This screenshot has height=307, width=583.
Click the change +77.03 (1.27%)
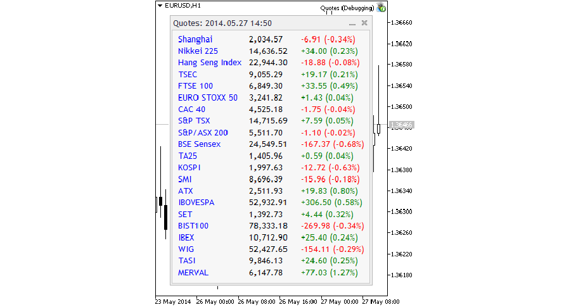330,273
